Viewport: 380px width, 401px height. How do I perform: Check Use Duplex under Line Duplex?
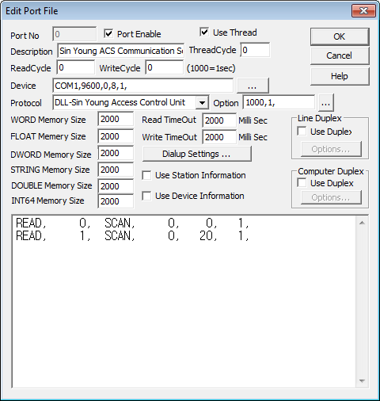pyautogui.click(x=302, y=132)
